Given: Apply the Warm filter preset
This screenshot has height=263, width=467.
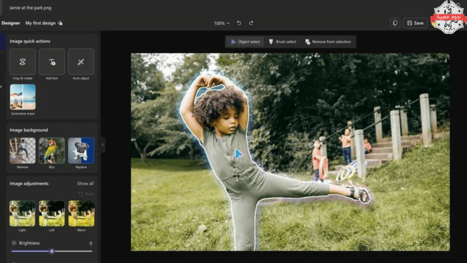Looking at the screenshot, I should 81,214.
